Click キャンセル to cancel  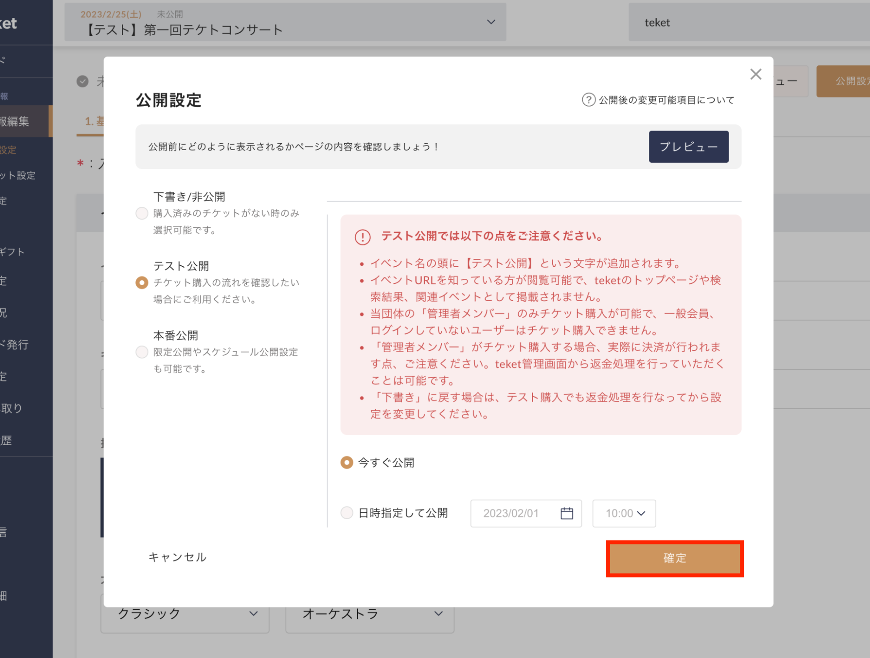(178, 557)
